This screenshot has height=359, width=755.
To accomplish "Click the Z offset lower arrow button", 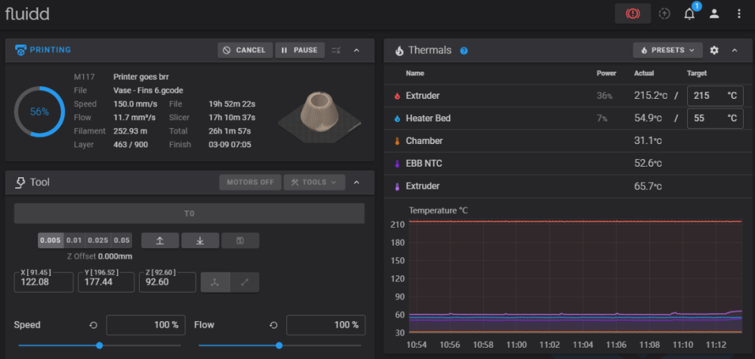I will [200, 241].
